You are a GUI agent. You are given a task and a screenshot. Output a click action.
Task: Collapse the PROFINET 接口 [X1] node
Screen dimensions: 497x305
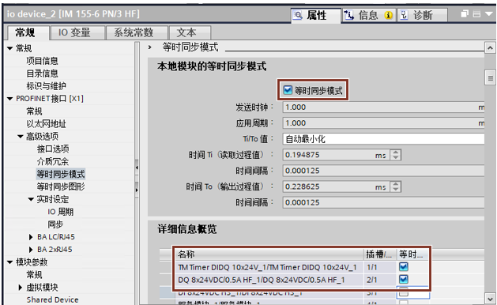coord(9,99)
